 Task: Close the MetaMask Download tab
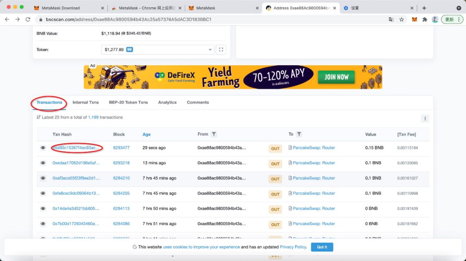click(103, 8)
